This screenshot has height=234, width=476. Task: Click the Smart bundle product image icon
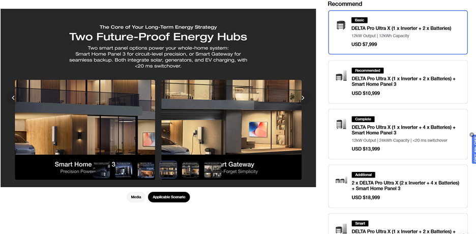point(341,229)
